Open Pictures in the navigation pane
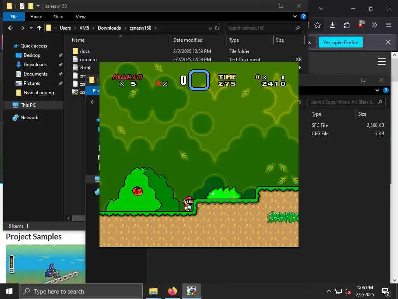 [x=32, y=83]
